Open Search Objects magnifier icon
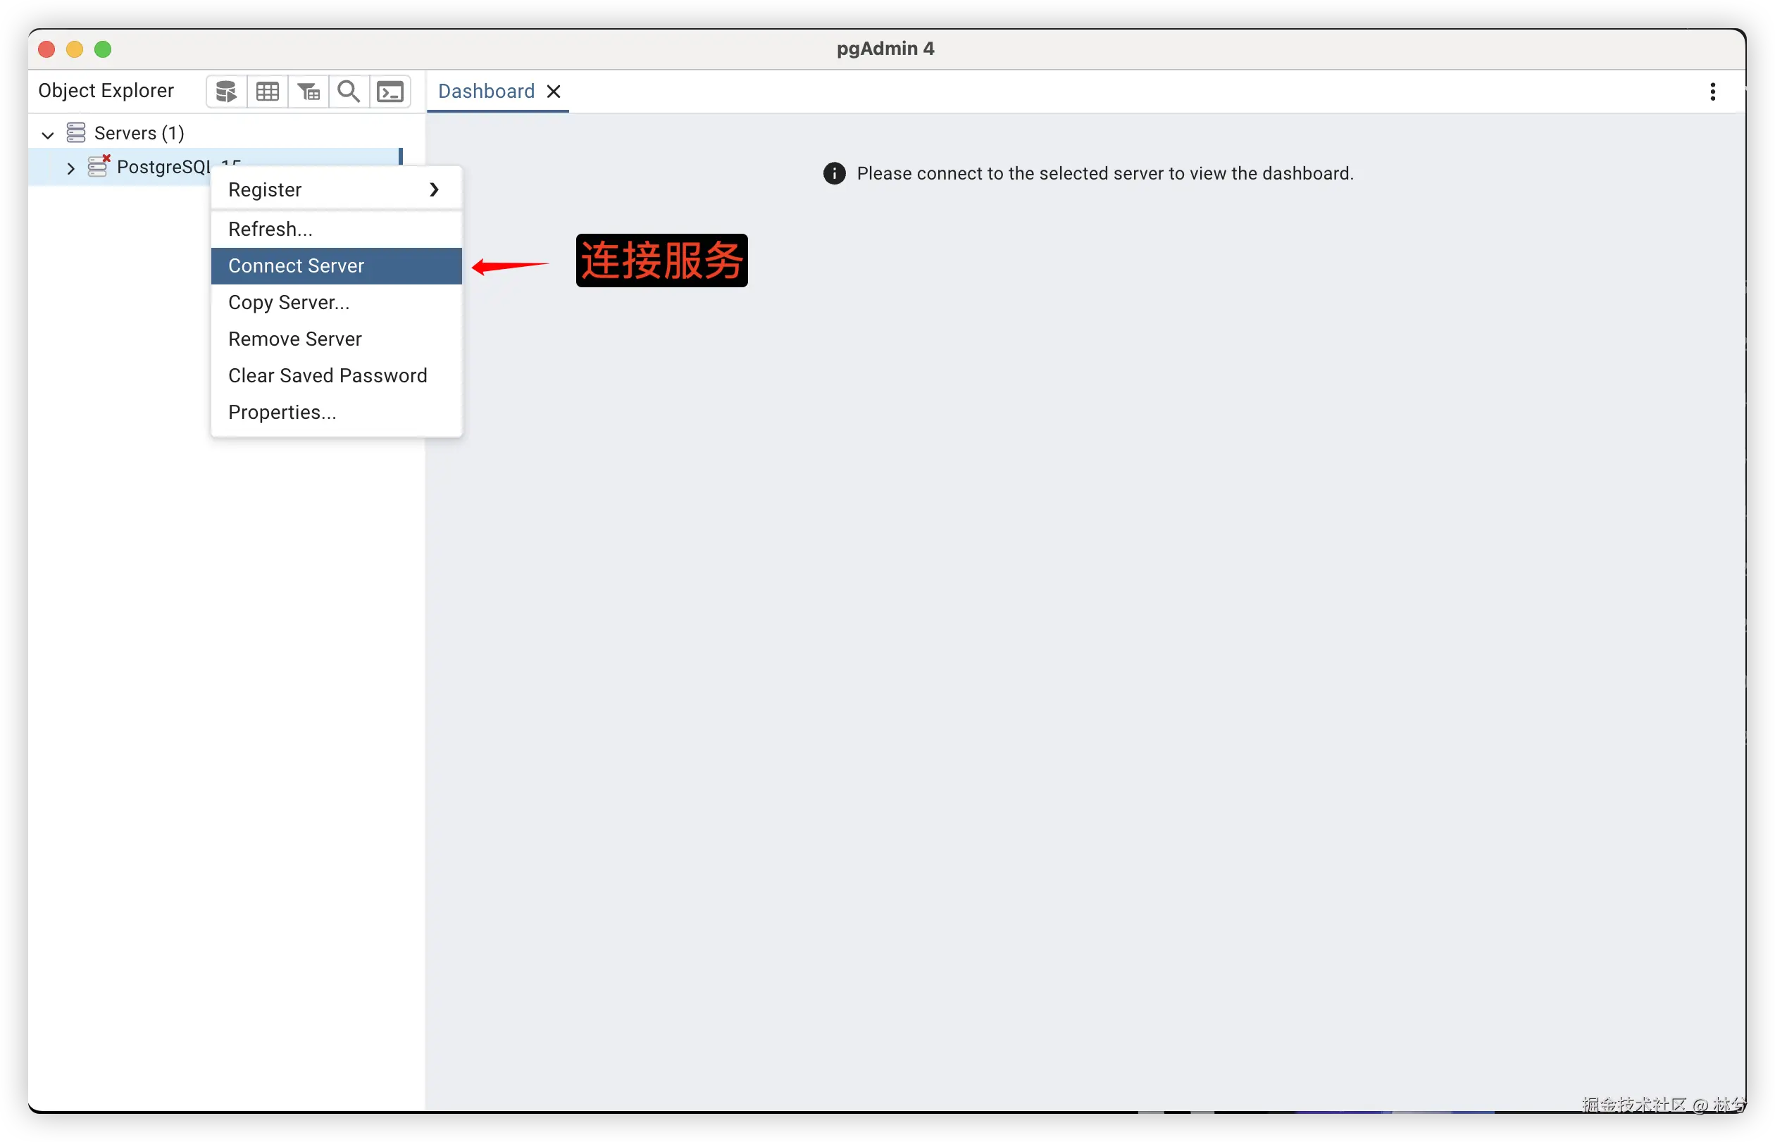 [x=349, y=92]
